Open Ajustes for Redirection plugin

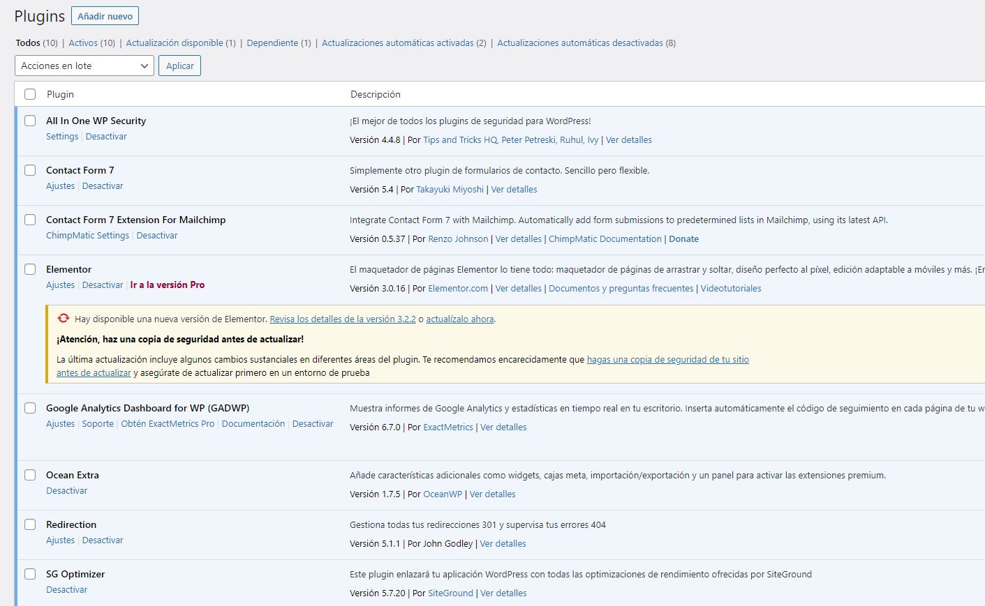coord(60,540)
